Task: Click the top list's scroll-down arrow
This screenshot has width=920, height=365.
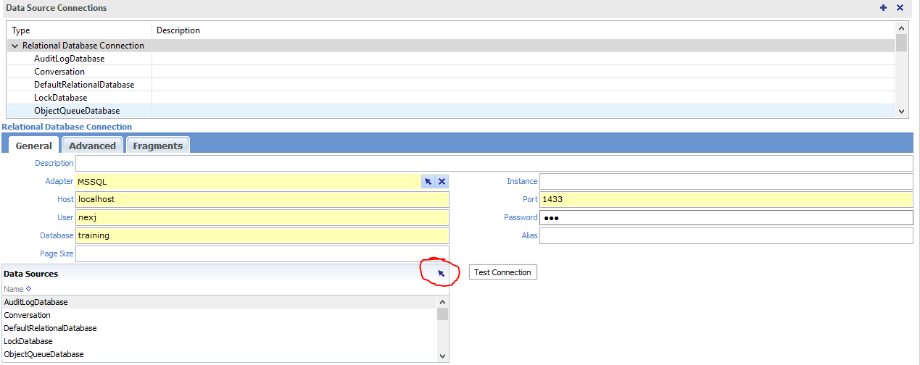Action: (x=901, y=111)
